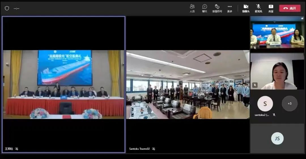Click the muted mic icon beside santoku2

[x=274, y=115]
